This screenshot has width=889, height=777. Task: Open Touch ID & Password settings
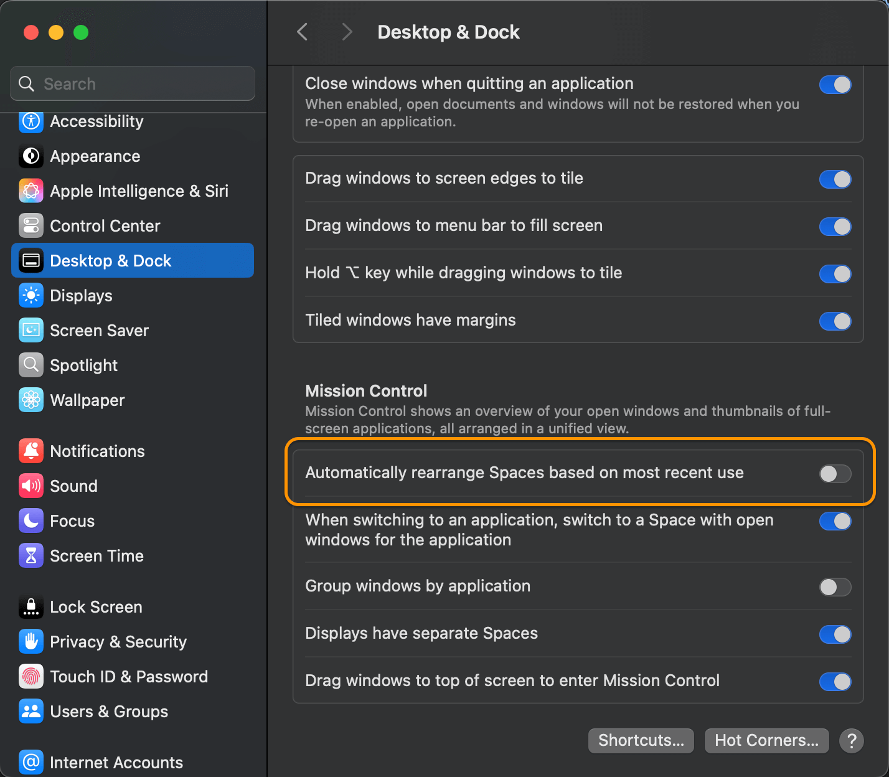tap(128, 676)
